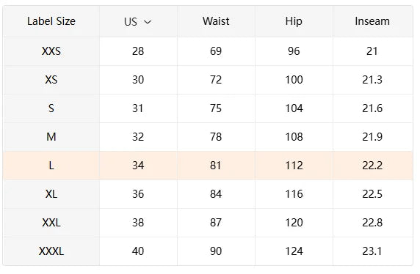Viewport: 420px width, 274px height.
Task: Select the XXL size row label
Action: tap(51, 223)
